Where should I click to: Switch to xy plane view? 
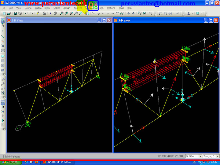[98, 13]
